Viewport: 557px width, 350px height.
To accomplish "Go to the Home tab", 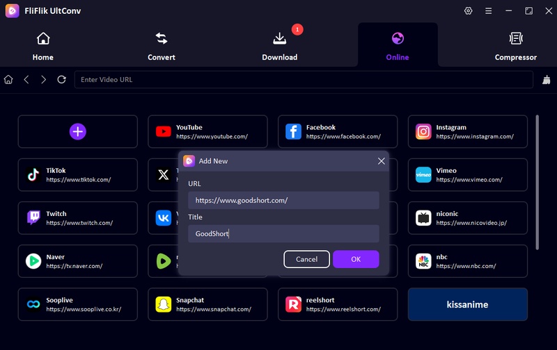I will pos(43,46).
